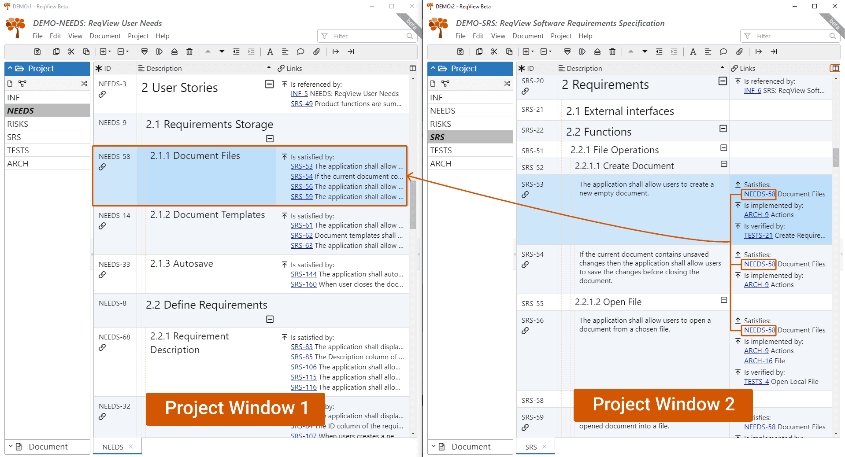Screen dimensions: 845x457
Task: Open the SRS-53 link under NEEDS-58
Action: (x=302, y=166)
